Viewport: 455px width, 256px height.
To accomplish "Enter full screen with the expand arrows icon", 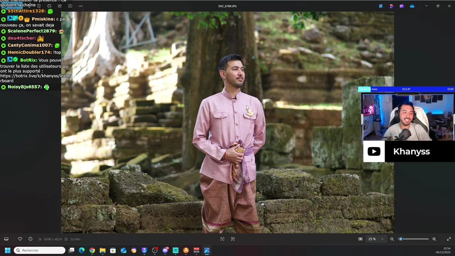I will pyautogui.click(x=449, y=239).
